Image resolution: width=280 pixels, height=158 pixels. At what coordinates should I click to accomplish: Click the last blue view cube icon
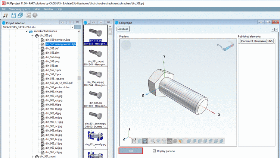pos(221,141)
